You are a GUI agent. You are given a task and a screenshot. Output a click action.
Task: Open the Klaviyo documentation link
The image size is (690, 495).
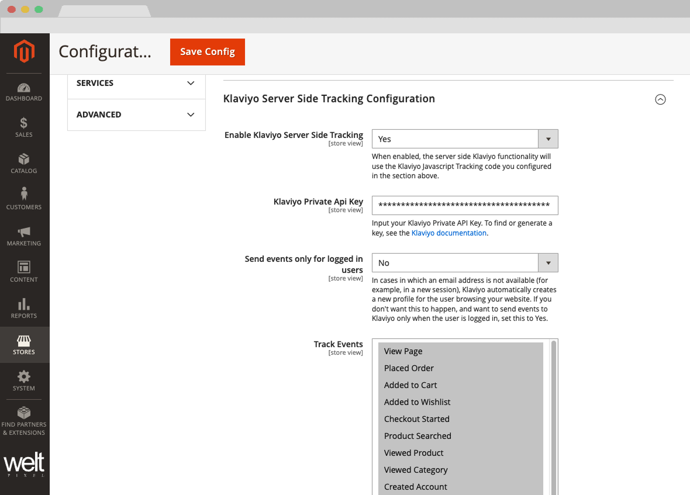tap(448, 233)
